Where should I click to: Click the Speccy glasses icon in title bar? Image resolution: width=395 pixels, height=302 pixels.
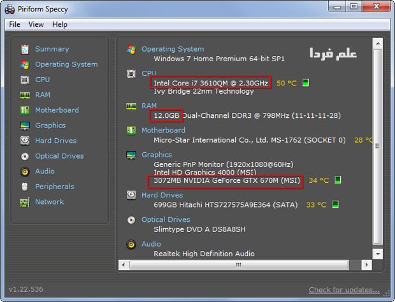10,10
